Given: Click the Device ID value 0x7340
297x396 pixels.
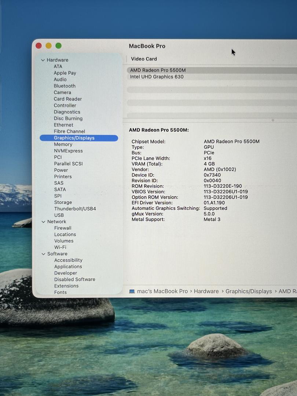Looking at the screenshot, I should pos(212,175).
